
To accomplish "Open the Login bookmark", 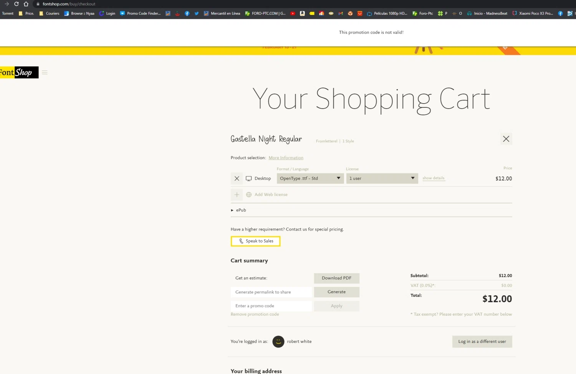I will coord(107,13).
